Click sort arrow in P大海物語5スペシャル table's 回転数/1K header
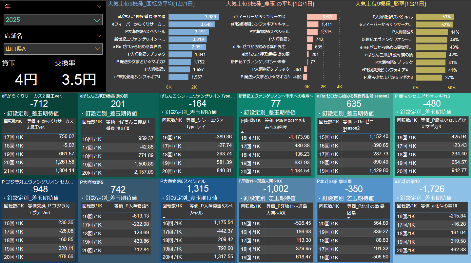This screenshot has height=263, width=471. (164, 217)
